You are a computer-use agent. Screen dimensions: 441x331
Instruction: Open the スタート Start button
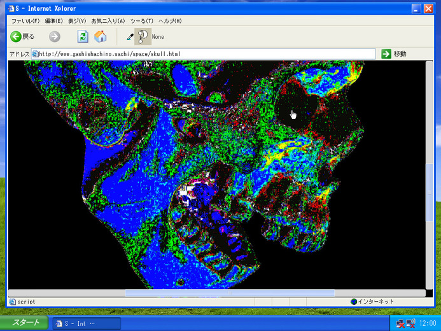click(x=24, y=323)
